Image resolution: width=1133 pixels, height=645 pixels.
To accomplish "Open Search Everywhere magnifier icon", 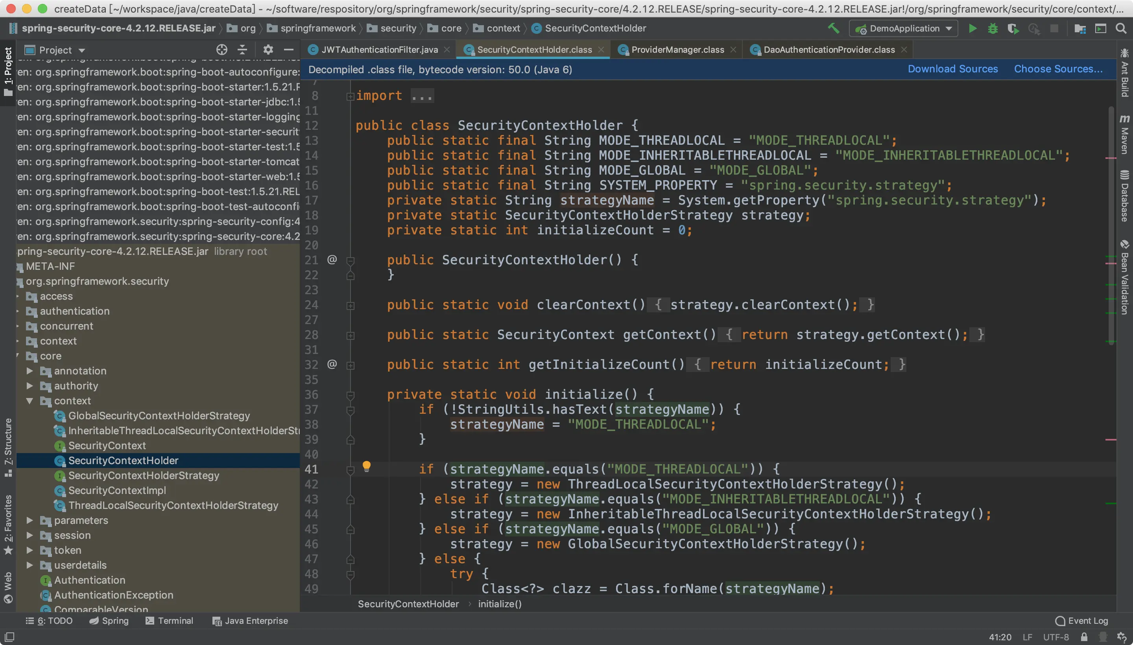I will (1120, 29).
